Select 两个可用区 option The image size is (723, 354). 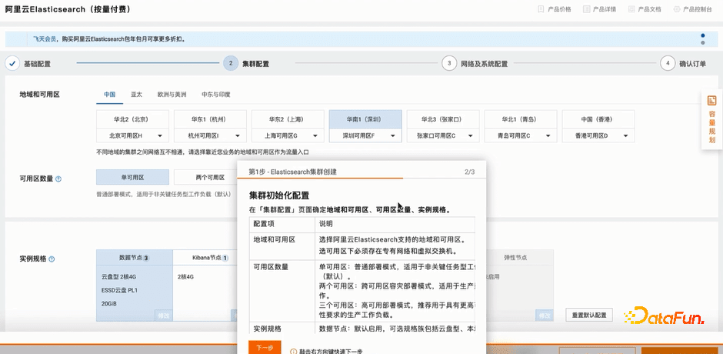tap(210, 177)
